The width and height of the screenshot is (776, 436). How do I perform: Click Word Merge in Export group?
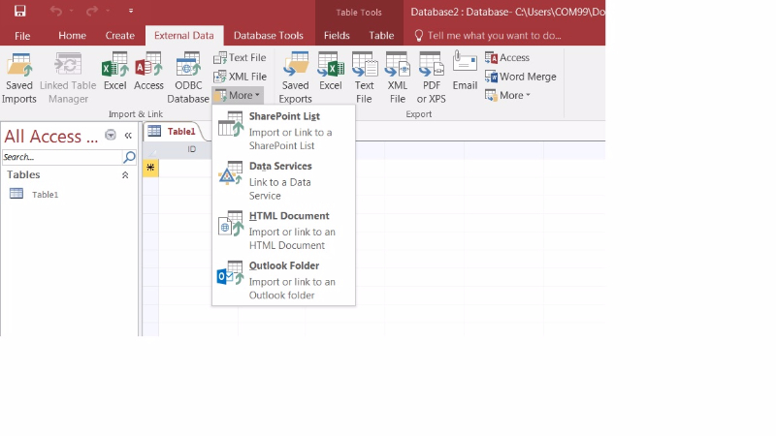click(x=521, y=77)
